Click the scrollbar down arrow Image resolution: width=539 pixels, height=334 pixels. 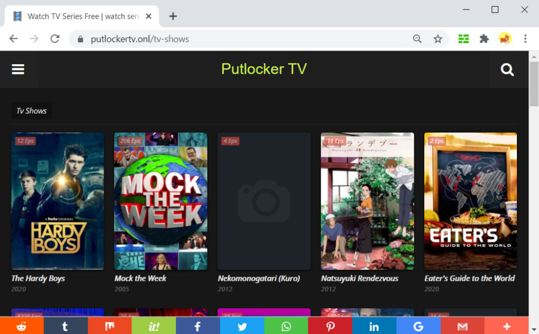(x=534, y=329)
